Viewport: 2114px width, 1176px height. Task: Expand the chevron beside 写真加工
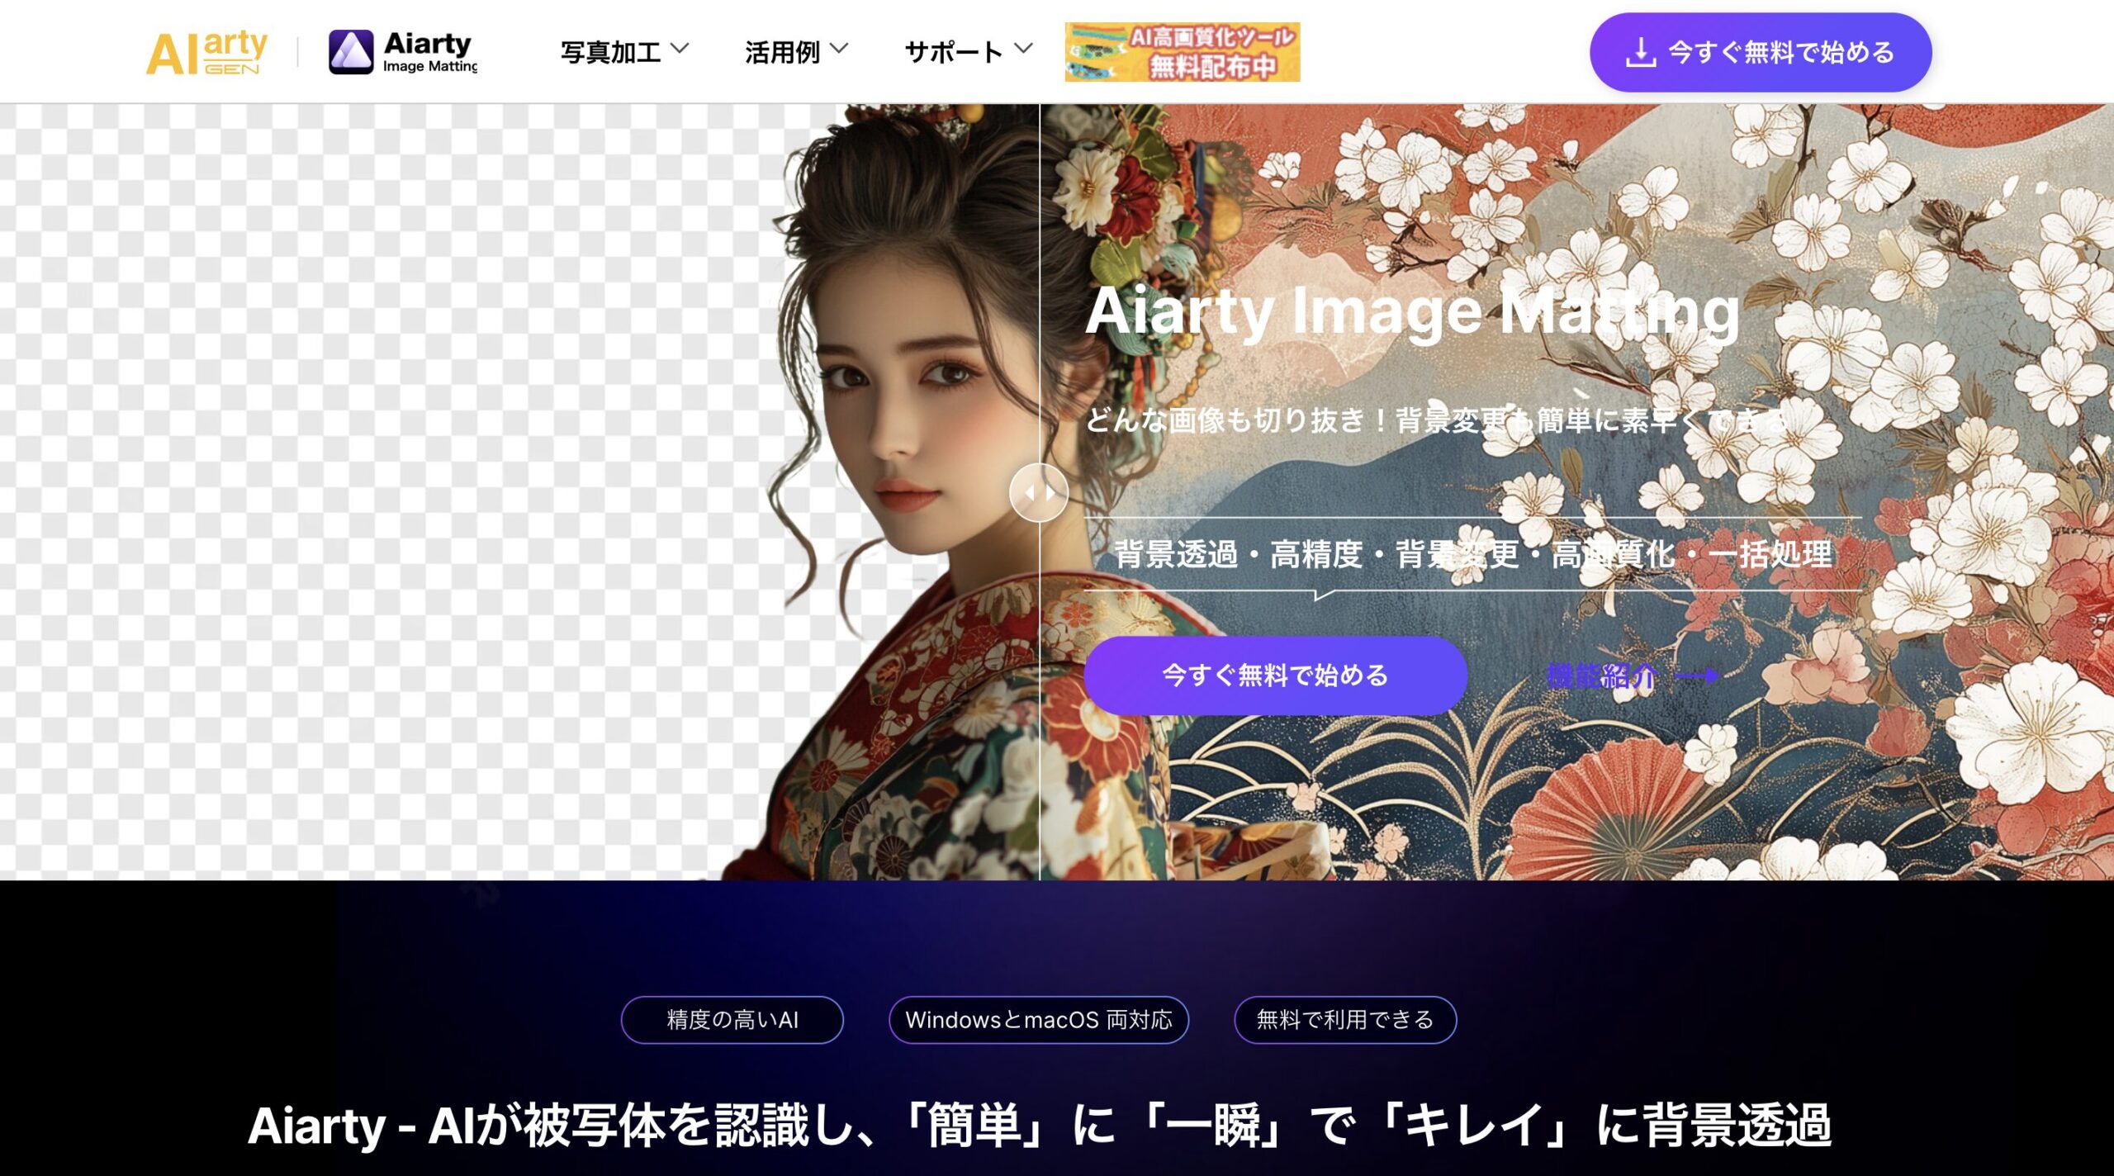pyautogui.click(x=680, y=50)
